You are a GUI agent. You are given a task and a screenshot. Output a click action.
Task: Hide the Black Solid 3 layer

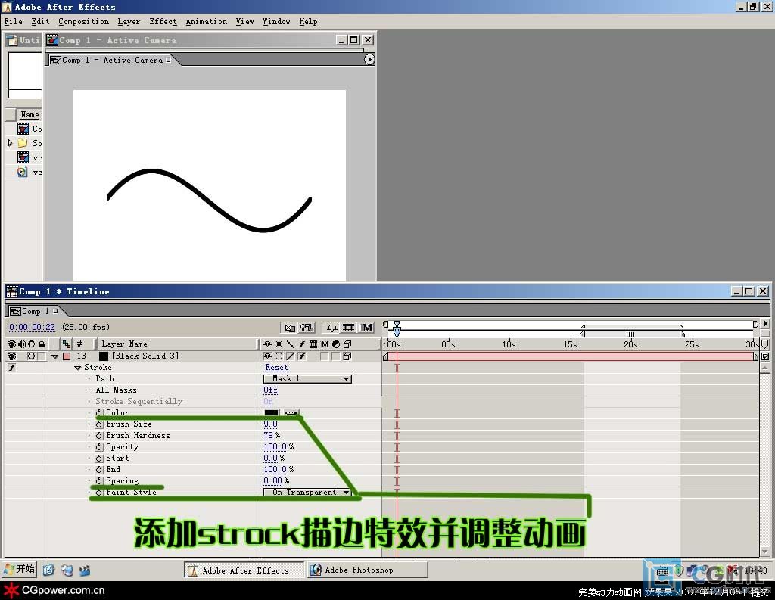(11, 356)
